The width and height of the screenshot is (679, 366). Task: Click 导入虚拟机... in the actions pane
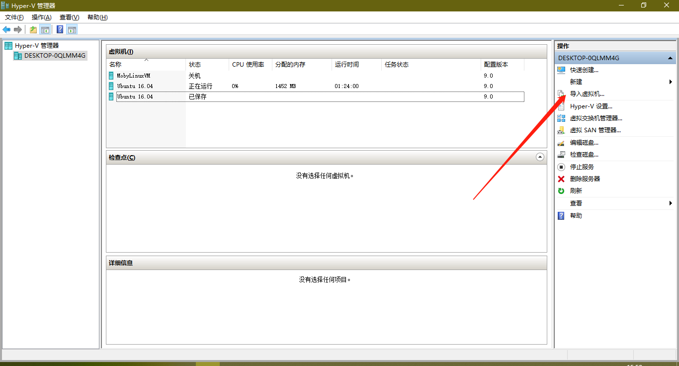(x=587, y=94)
